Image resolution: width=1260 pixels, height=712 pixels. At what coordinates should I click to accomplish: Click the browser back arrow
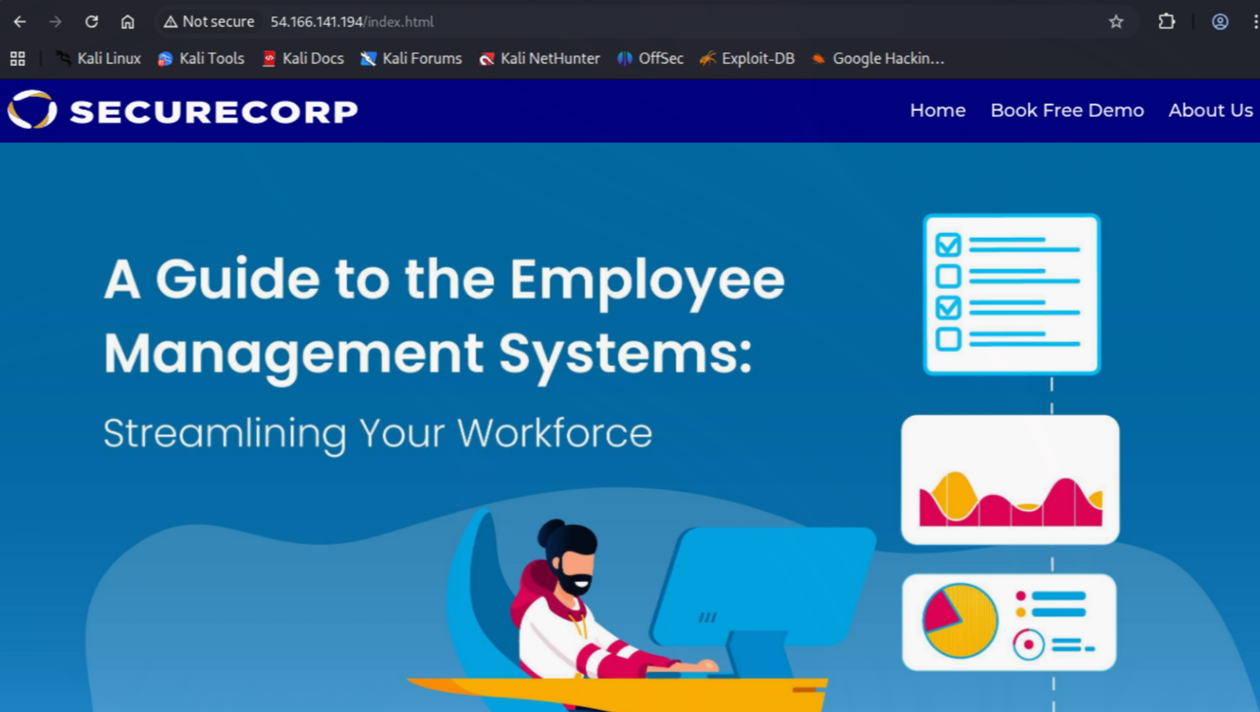(x=20, y=22)
